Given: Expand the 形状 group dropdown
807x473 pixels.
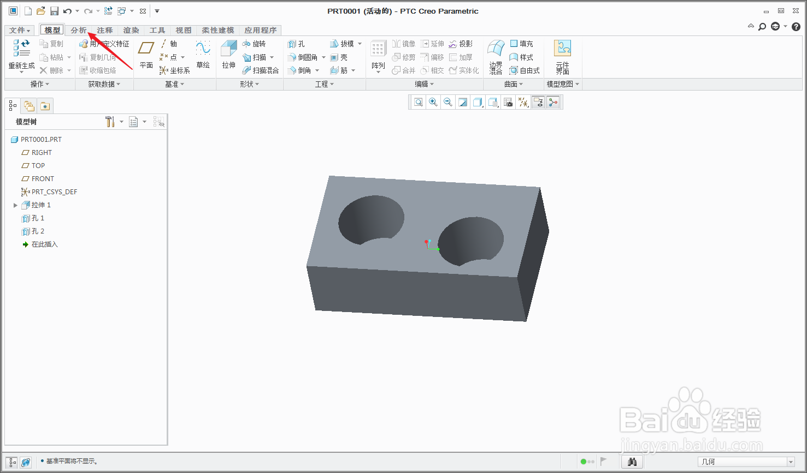Looking at the screenshot, I should coord(250,84).
